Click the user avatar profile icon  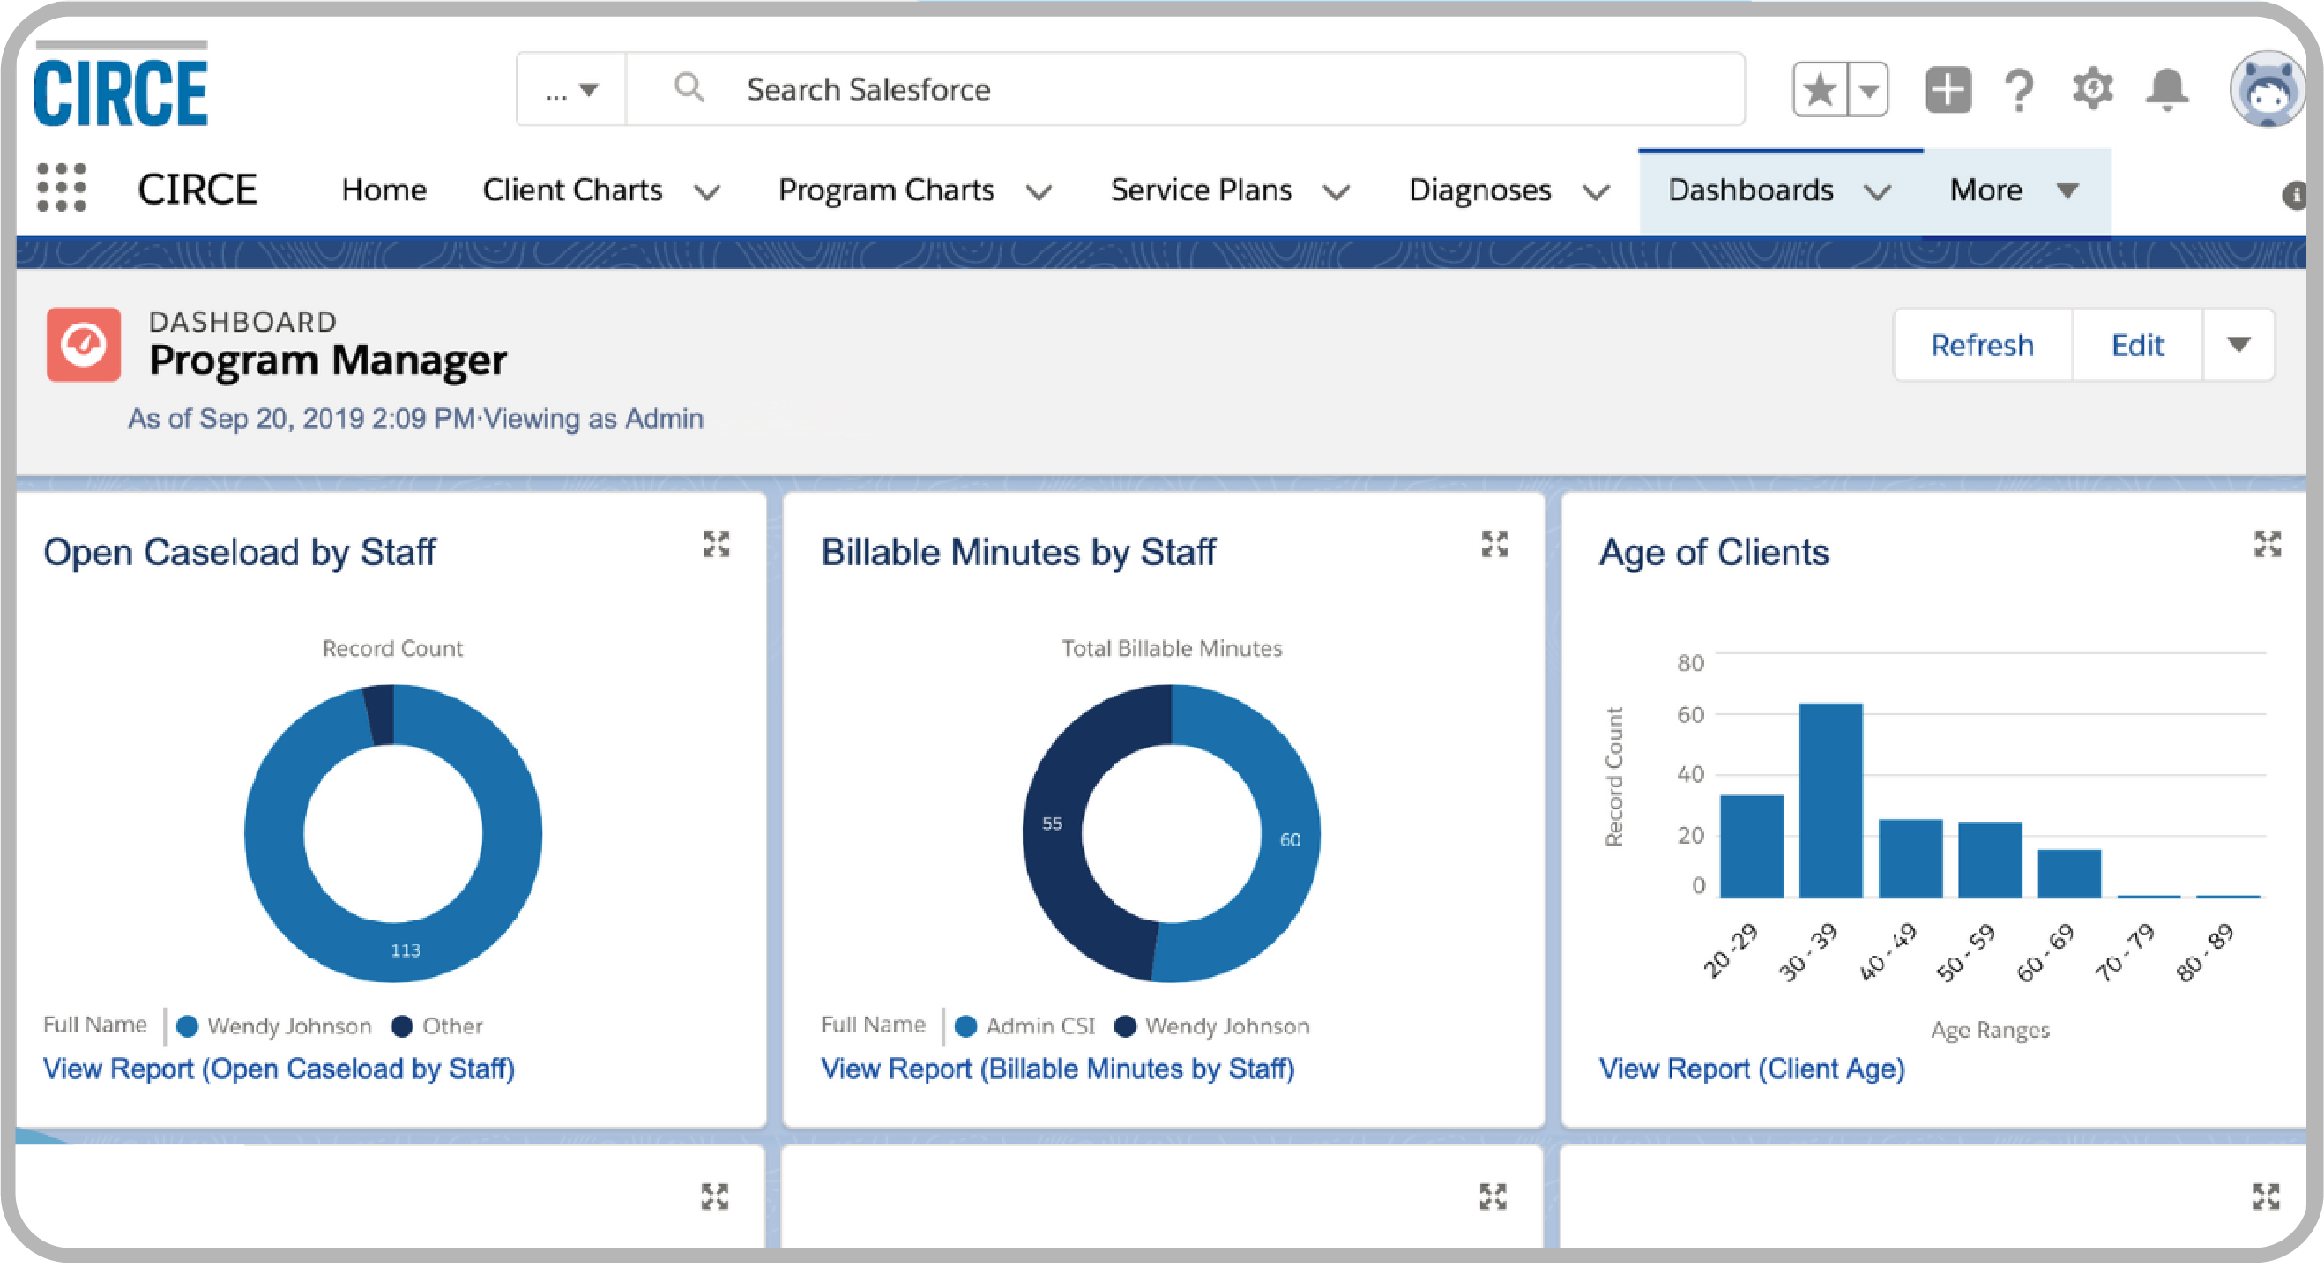tap(2267, 90)
